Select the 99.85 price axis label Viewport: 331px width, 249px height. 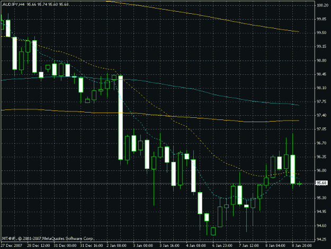tap(321, 19)
